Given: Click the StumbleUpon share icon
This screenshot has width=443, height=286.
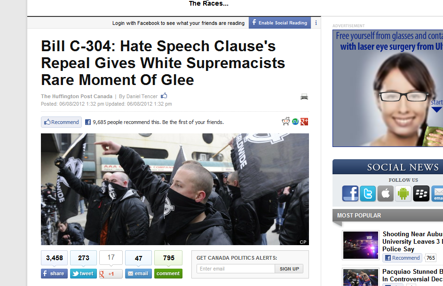Looking at the screenshot, I should [x=295, y=122].
